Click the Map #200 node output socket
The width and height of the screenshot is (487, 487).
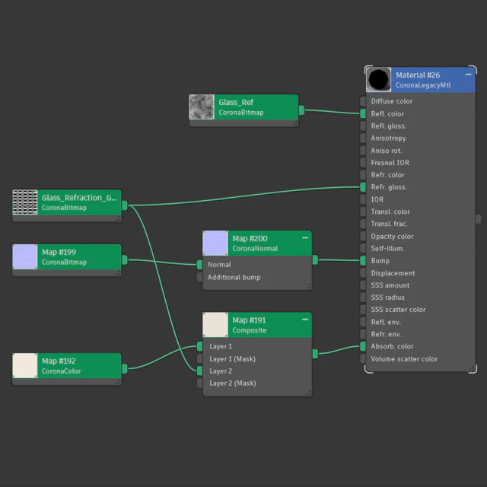tap(315, 259)
